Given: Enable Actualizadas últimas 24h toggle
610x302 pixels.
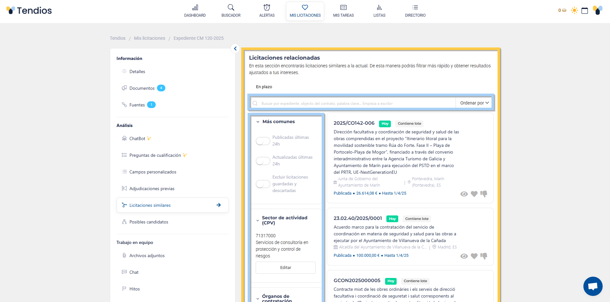Looking at the screenshot, I should [263, 161].
